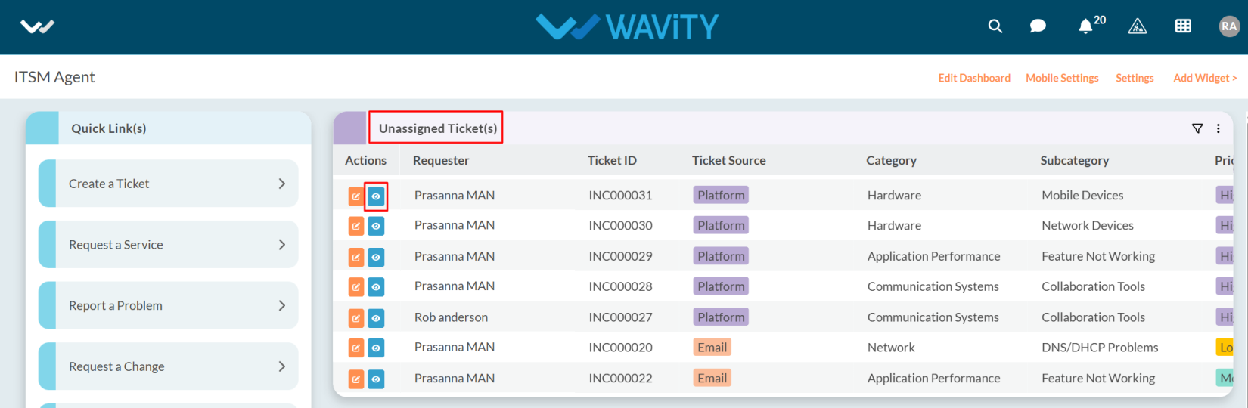Click the Quick Link(s) panel title
This screenshot has width=1248, height=408.
click(x=108, y=128)
